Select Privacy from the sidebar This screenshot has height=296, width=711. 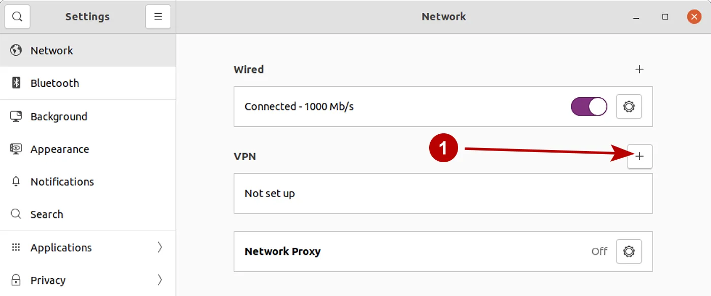click(x=48, y=280)
